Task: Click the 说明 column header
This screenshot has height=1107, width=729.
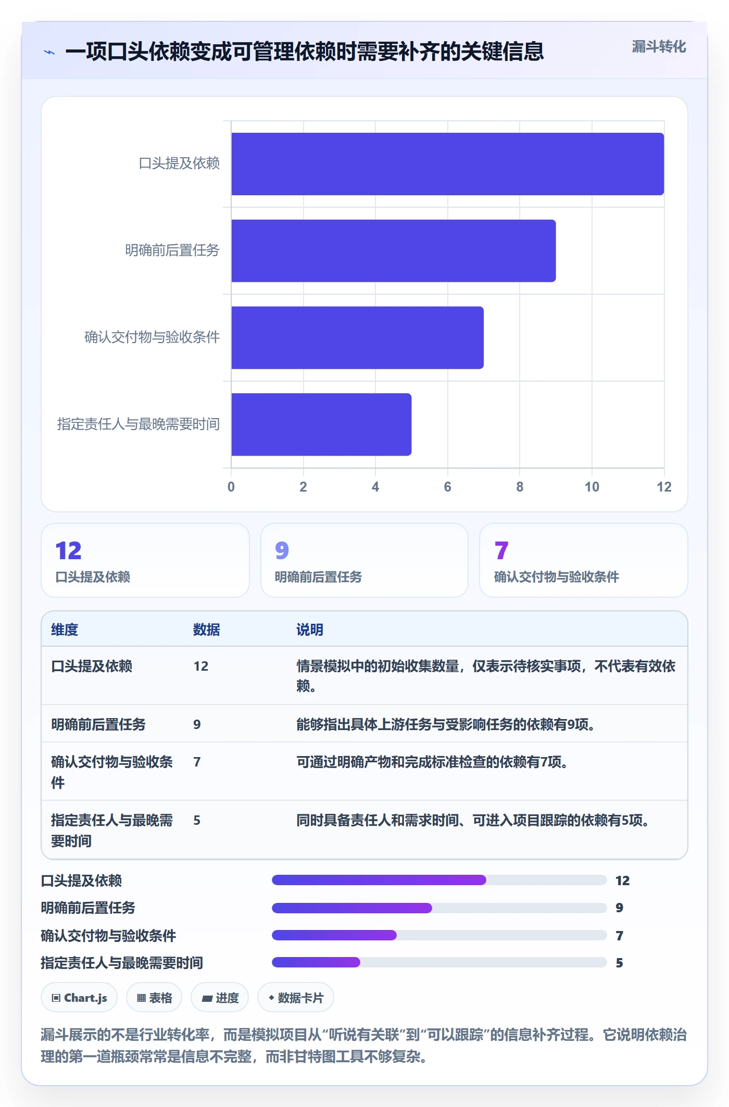Action: 310,630
